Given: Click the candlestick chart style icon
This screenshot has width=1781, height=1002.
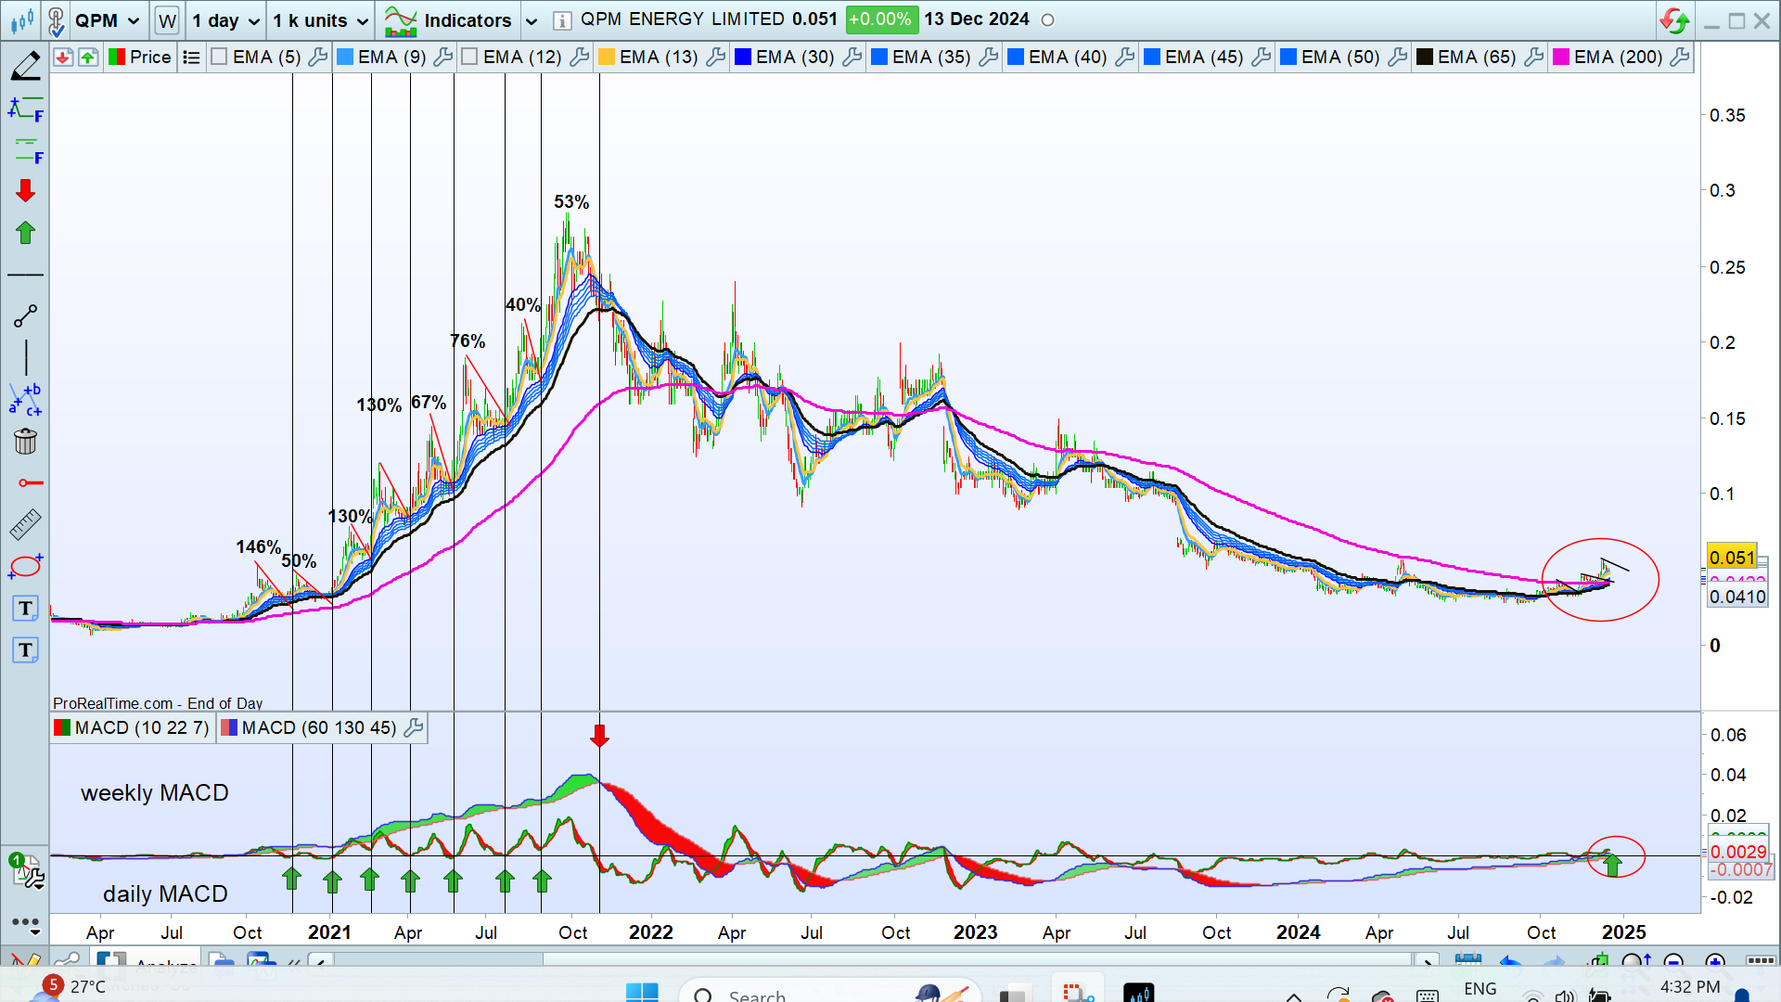Looking at the screenshot, I should [22, 19].
